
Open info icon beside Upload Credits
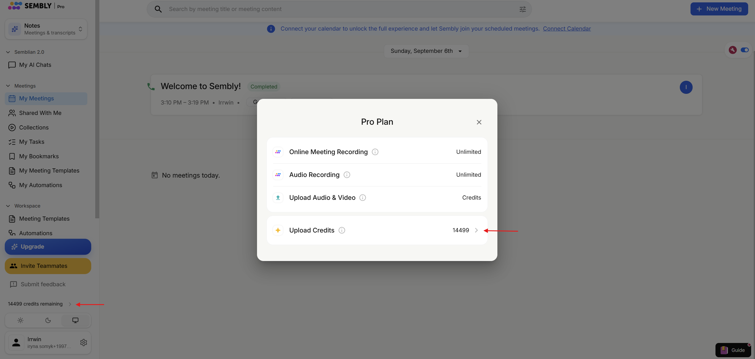click(342, 230)
